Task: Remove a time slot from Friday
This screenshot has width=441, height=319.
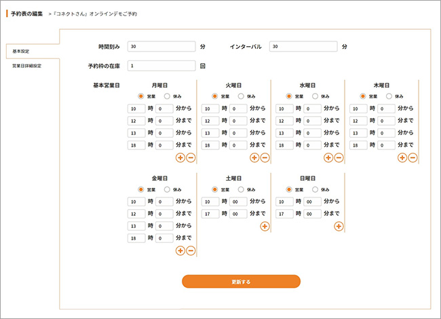Action: (191, 250)
